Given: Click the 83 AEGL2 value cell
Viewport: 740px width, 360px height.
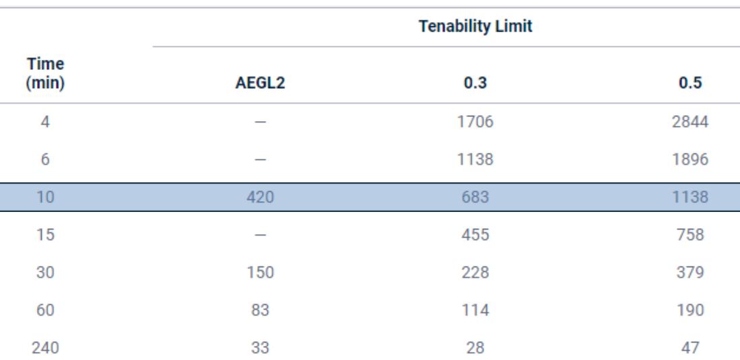Looking at the screenshot, I should click(260, 310).
